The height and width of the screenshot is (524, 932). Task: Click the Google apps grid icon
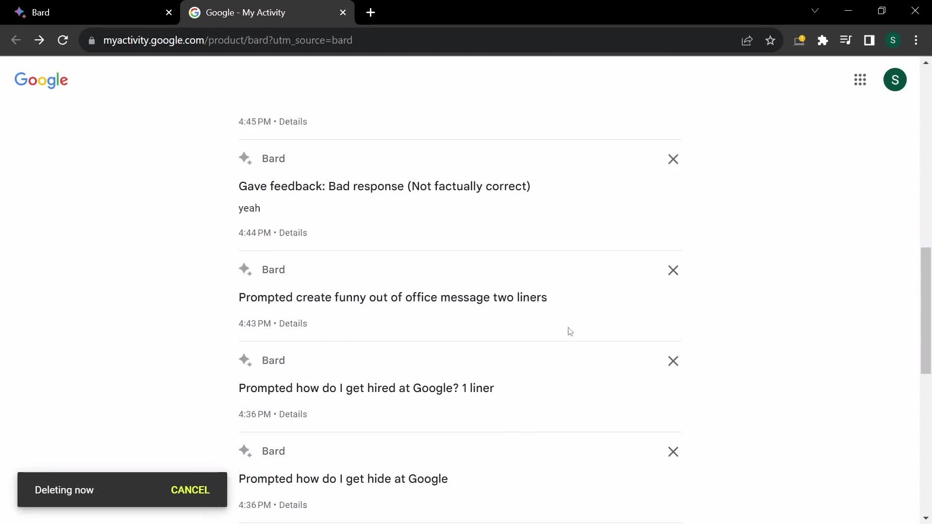[x=860, y=80]
